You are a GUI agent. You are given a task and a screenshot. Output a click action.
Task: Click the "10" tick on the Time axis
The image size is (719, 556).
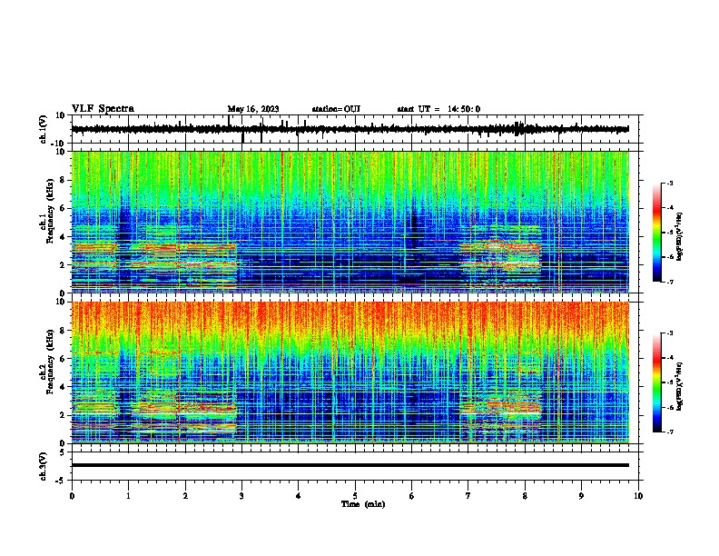click(638, 496)
